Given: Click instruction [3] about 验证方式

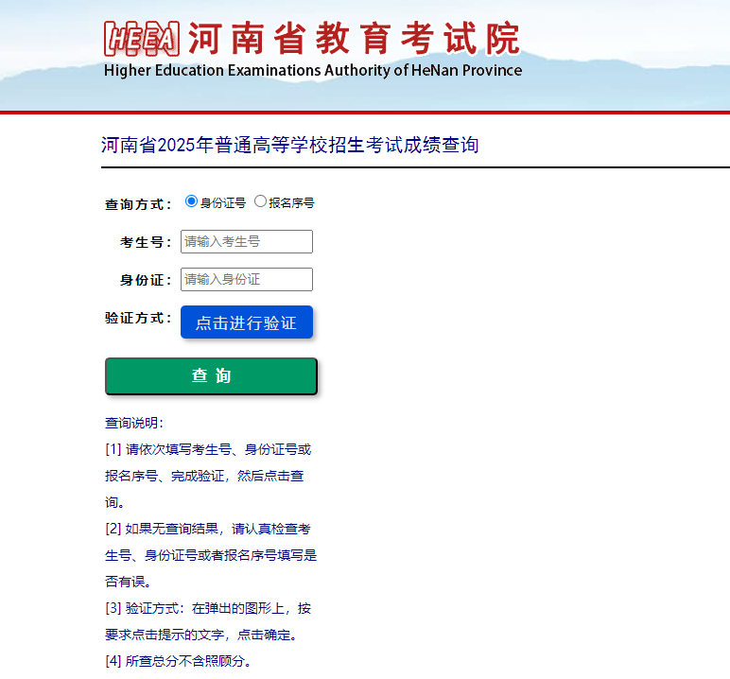Looking at the screenshot, I should [x=208, y=621].
